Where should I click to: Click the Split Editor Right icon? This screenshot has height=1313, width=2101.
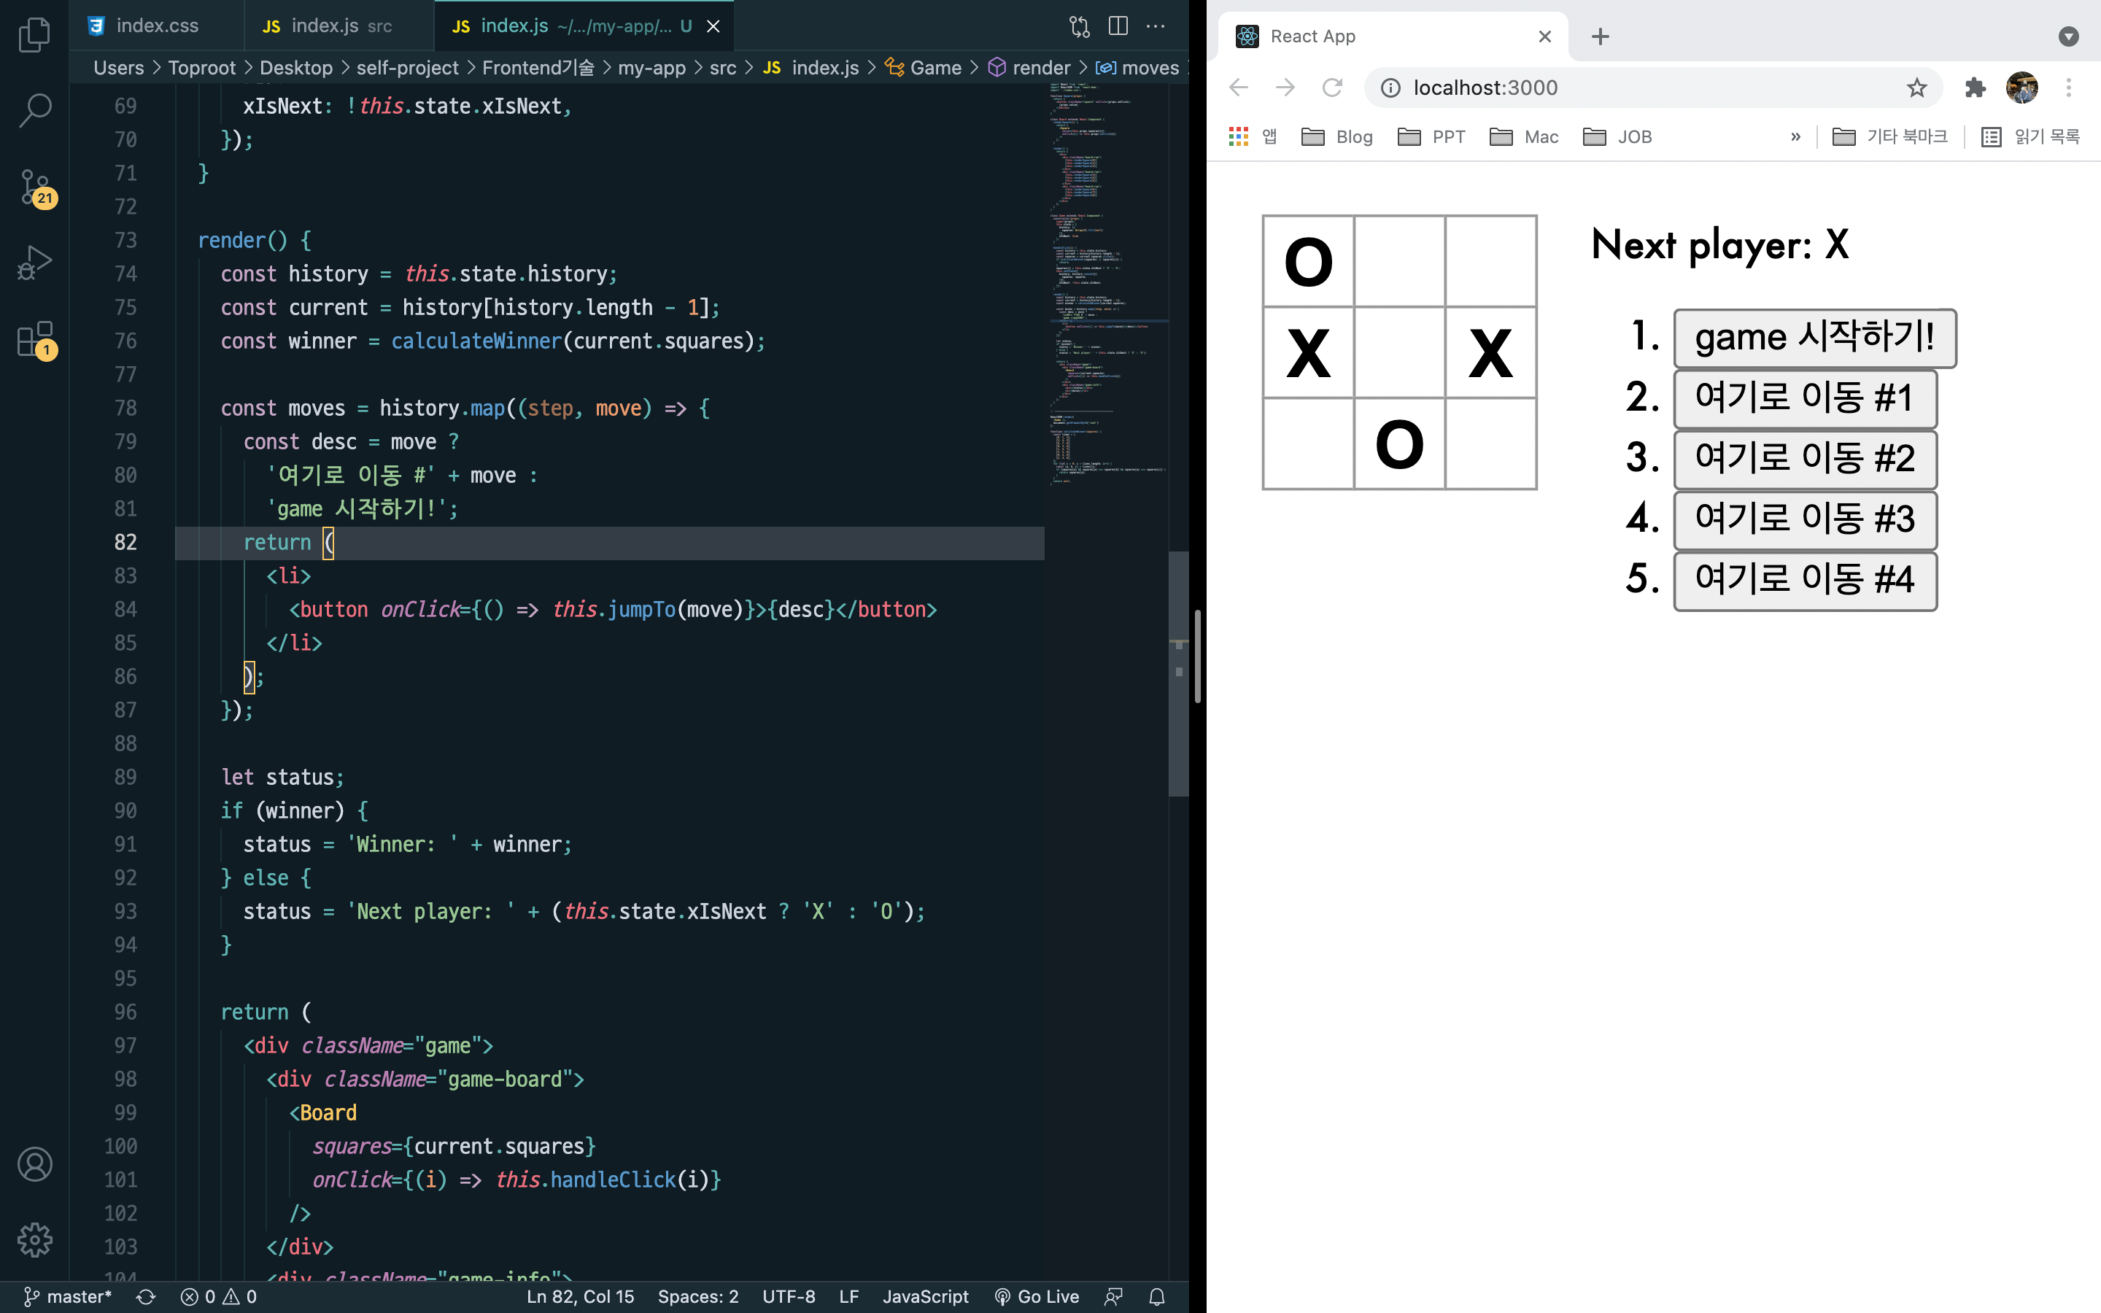(x=1118, y=26)
